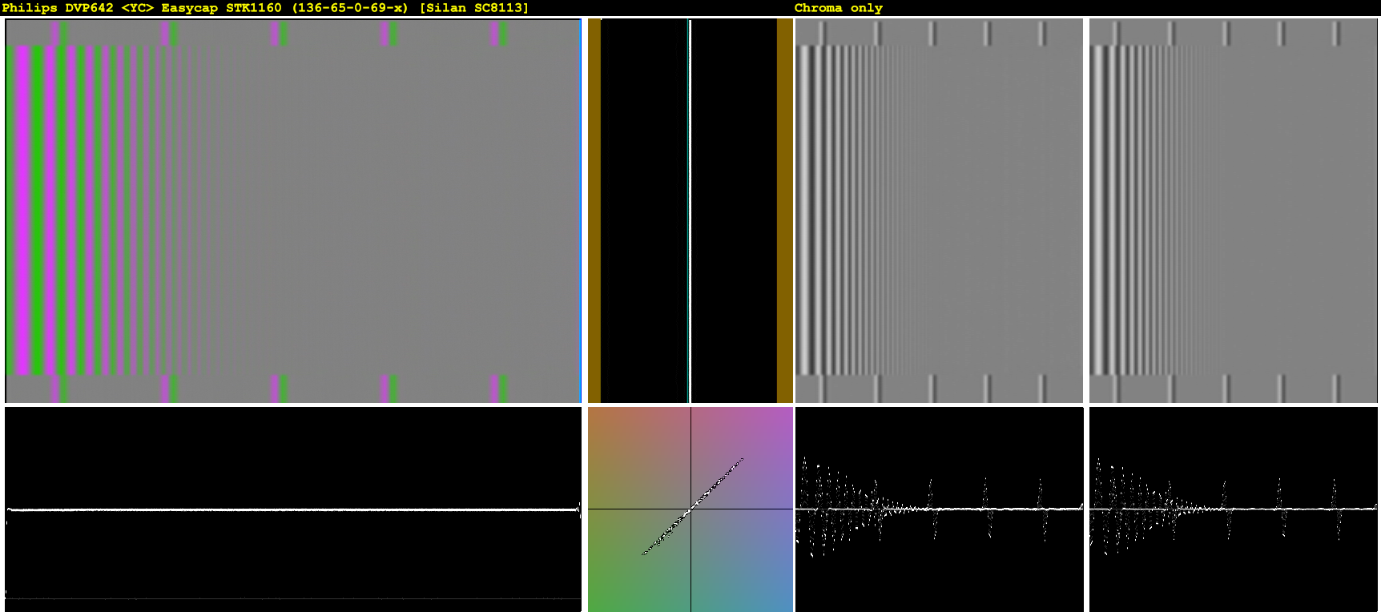
Task: Click the "Chroma only" header label
Action: [x=838, y=8]
